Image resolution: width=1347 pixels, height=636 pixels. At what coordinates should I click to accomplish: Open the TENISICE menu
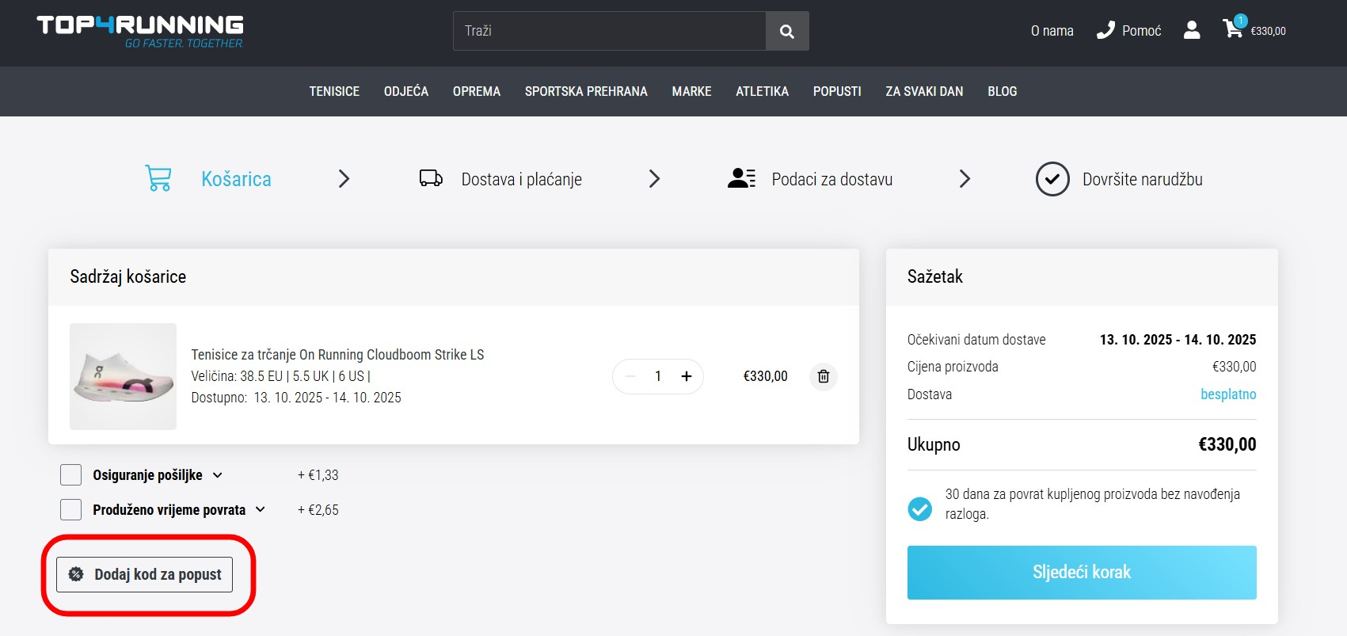coord(334,92)
